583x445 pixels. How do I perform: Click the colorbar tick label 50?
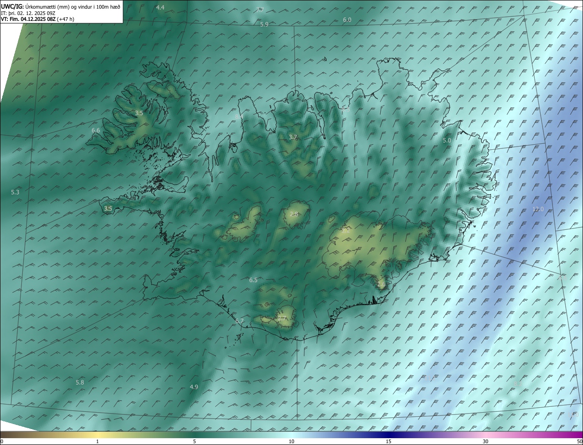click(580, 442)
